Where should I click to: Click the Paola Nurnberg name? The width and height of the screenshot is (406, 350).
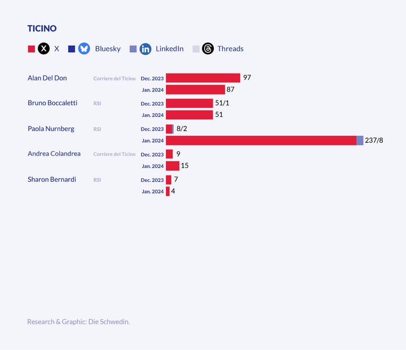51,128
